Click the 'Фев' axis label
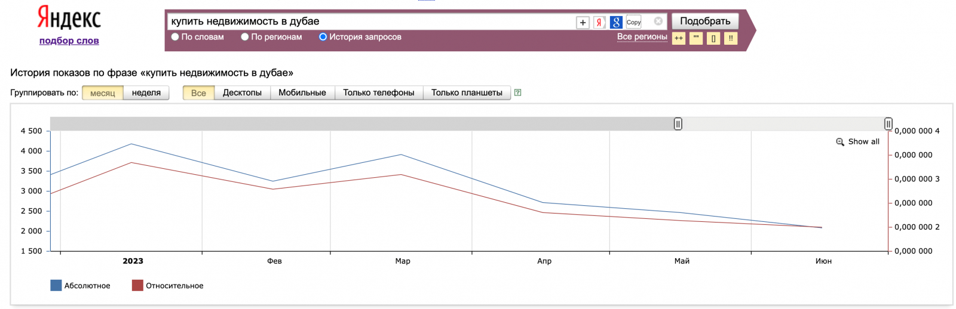 (x=274, y=261)
